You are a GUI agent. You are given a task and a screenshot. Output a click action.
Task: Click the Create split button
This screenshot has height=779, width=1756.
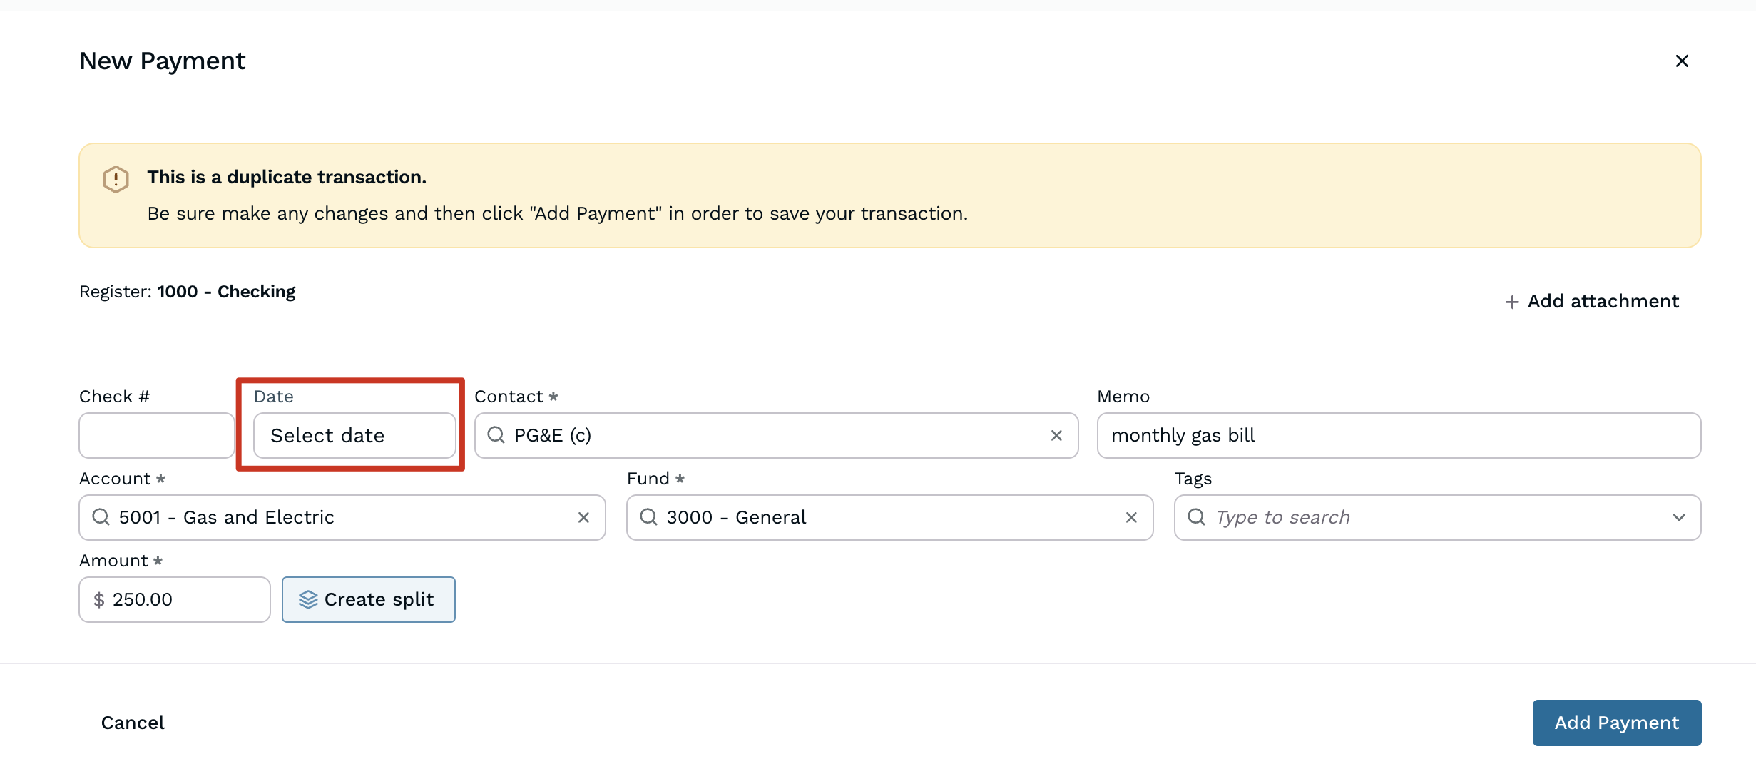pos(368,599)
